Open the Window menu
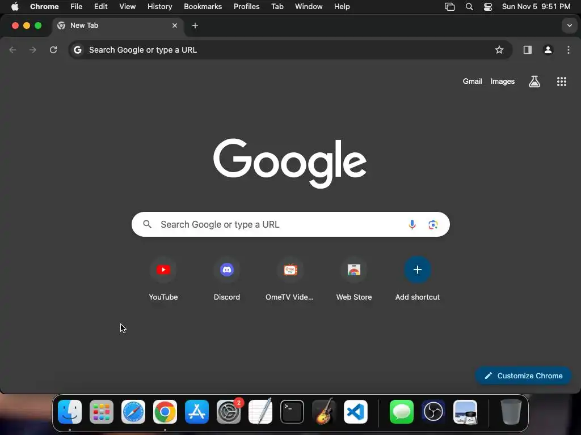581x435 pixels. (x=309, y=7)
